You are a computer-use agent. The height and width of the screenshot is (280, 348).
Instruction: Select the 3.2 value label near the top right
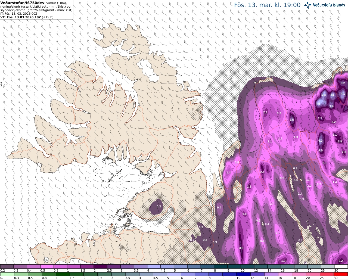click(343, 83)
